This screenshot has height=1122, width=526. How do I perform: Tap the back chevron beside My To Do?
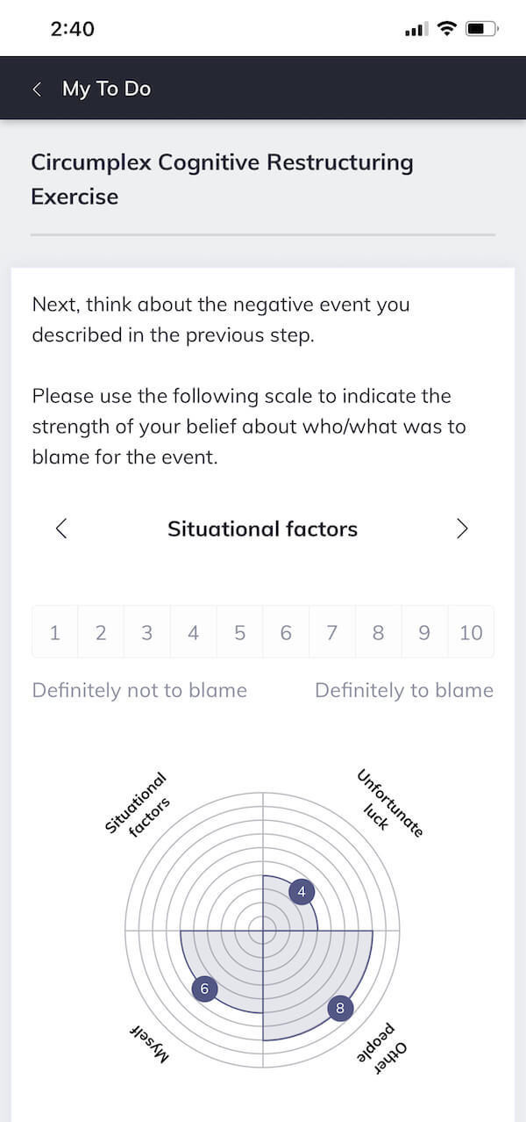tap(37, 89)
